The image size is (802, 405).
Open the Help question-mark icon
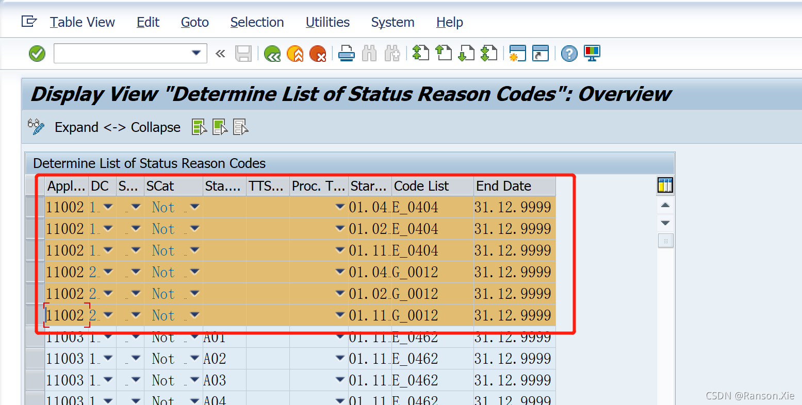pos(568,53)
